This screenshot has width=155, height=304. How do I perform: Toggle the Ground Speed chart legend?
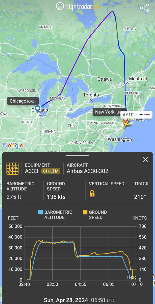click(x=95, y=215)
